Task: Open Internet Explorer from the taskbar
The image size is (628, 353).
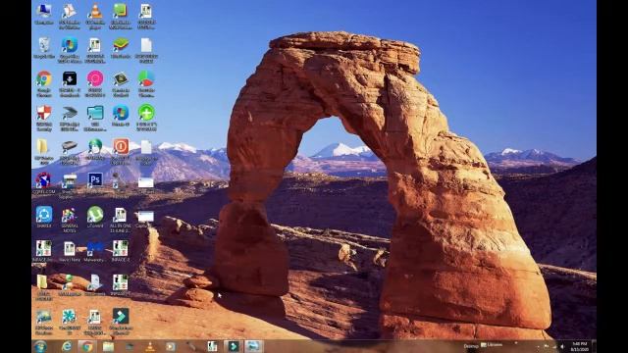Action: tap(67, 346)
